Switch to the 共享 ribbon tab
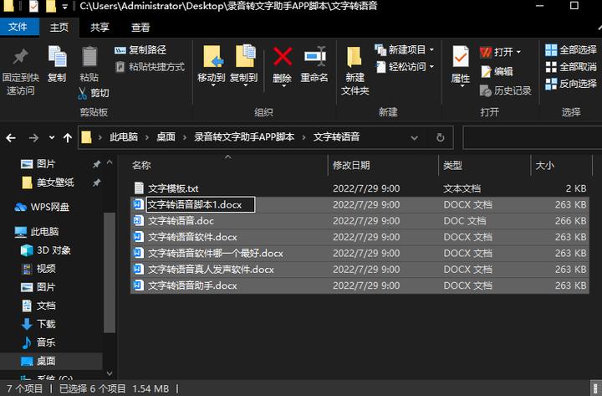The width and height of the screenshot is (602, 396). (x=99, y=28)
